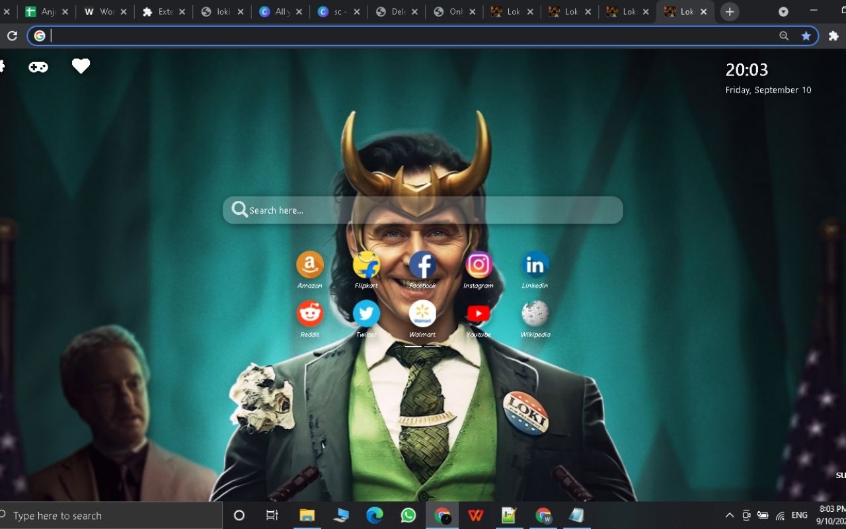Click the battery icon in the tray

tap(763, 515)
